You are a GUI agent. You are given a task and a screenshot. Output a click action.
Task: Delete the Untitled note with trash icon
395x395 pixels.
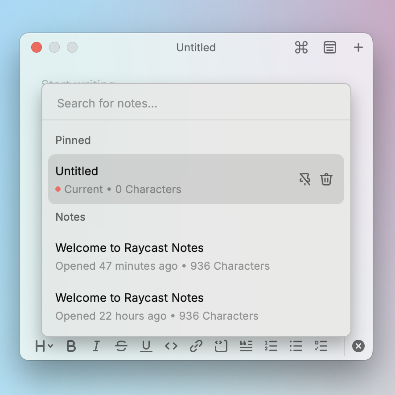coord(326,179)
